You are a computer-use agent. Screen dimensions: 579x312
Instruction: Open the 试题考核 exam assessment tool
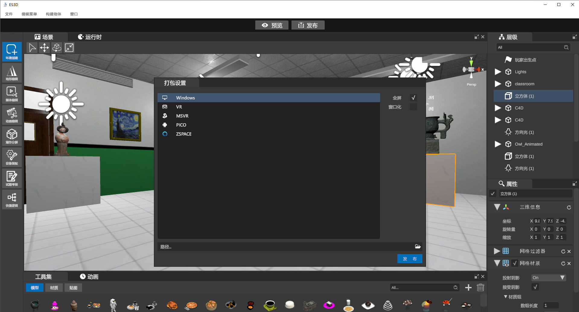[12, 178]
